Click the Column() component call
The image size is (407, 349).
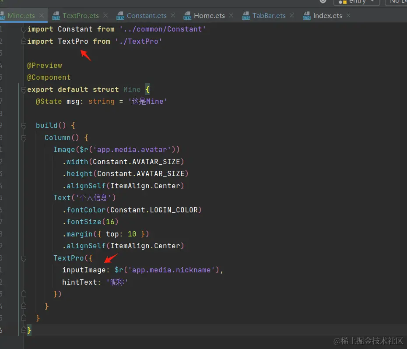pyautogui.click(x=62, y=137)
